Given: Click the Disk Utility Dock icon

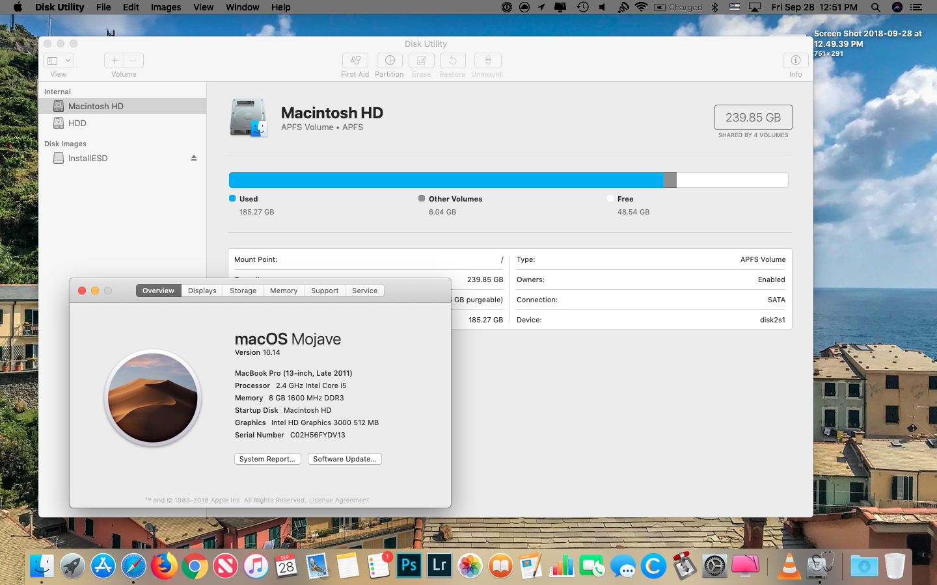Looking at the screenshot, I should pos(820,566).
